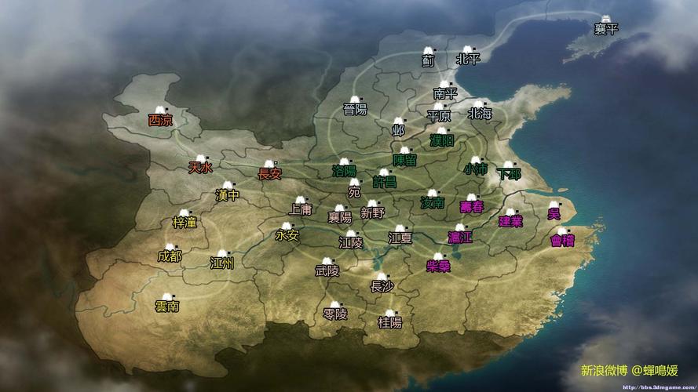Screen dimensions: 698x392
Task: Click the 蓟 city label
Action: (x=428, y=60)
